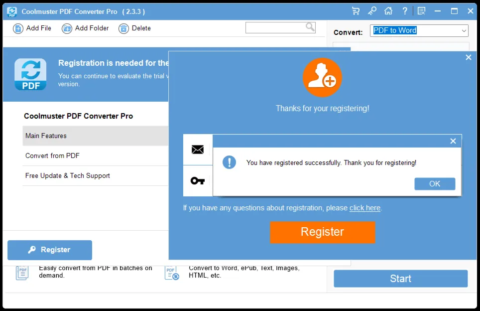Viewport: 480px width, 311px height.
Task: Maximize the Coolmuster window
Action: [454, 11]
